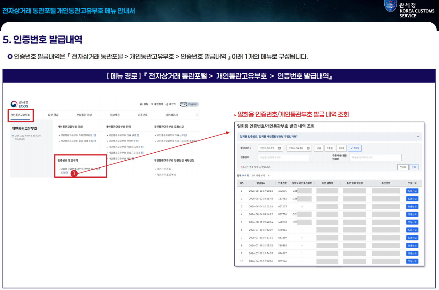The image size is (439, 290).
Task: Select timestamp 2026-08-04 09:14:15
Action: [x=261, y=214]
